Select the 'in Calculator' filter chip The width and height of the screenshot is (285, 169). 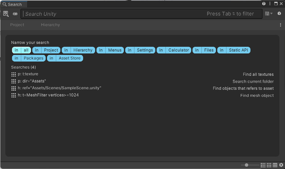pyautogui.click(x=174, y=50)
